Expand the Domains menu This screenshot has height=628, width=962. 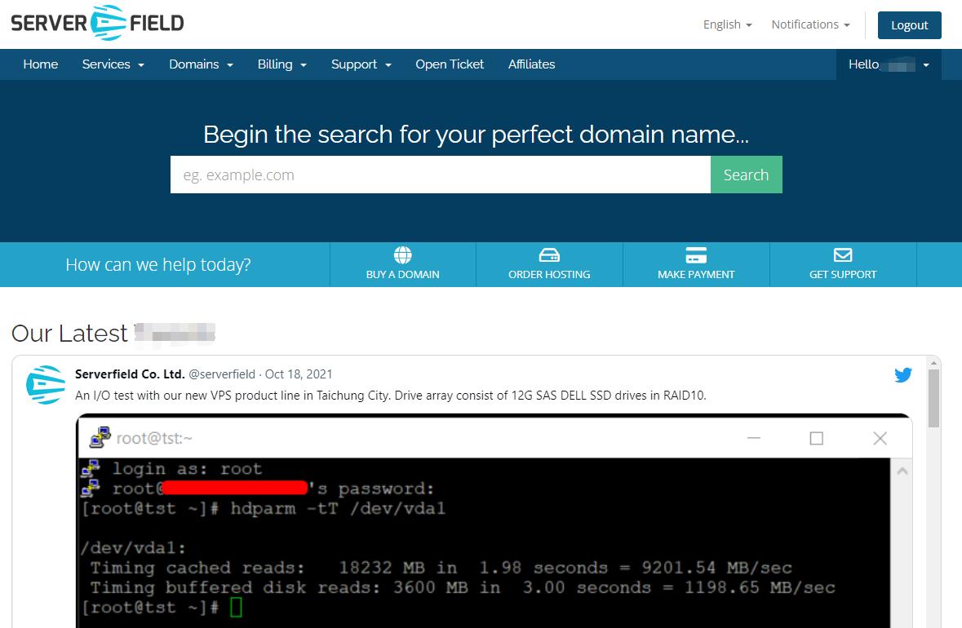202,64
